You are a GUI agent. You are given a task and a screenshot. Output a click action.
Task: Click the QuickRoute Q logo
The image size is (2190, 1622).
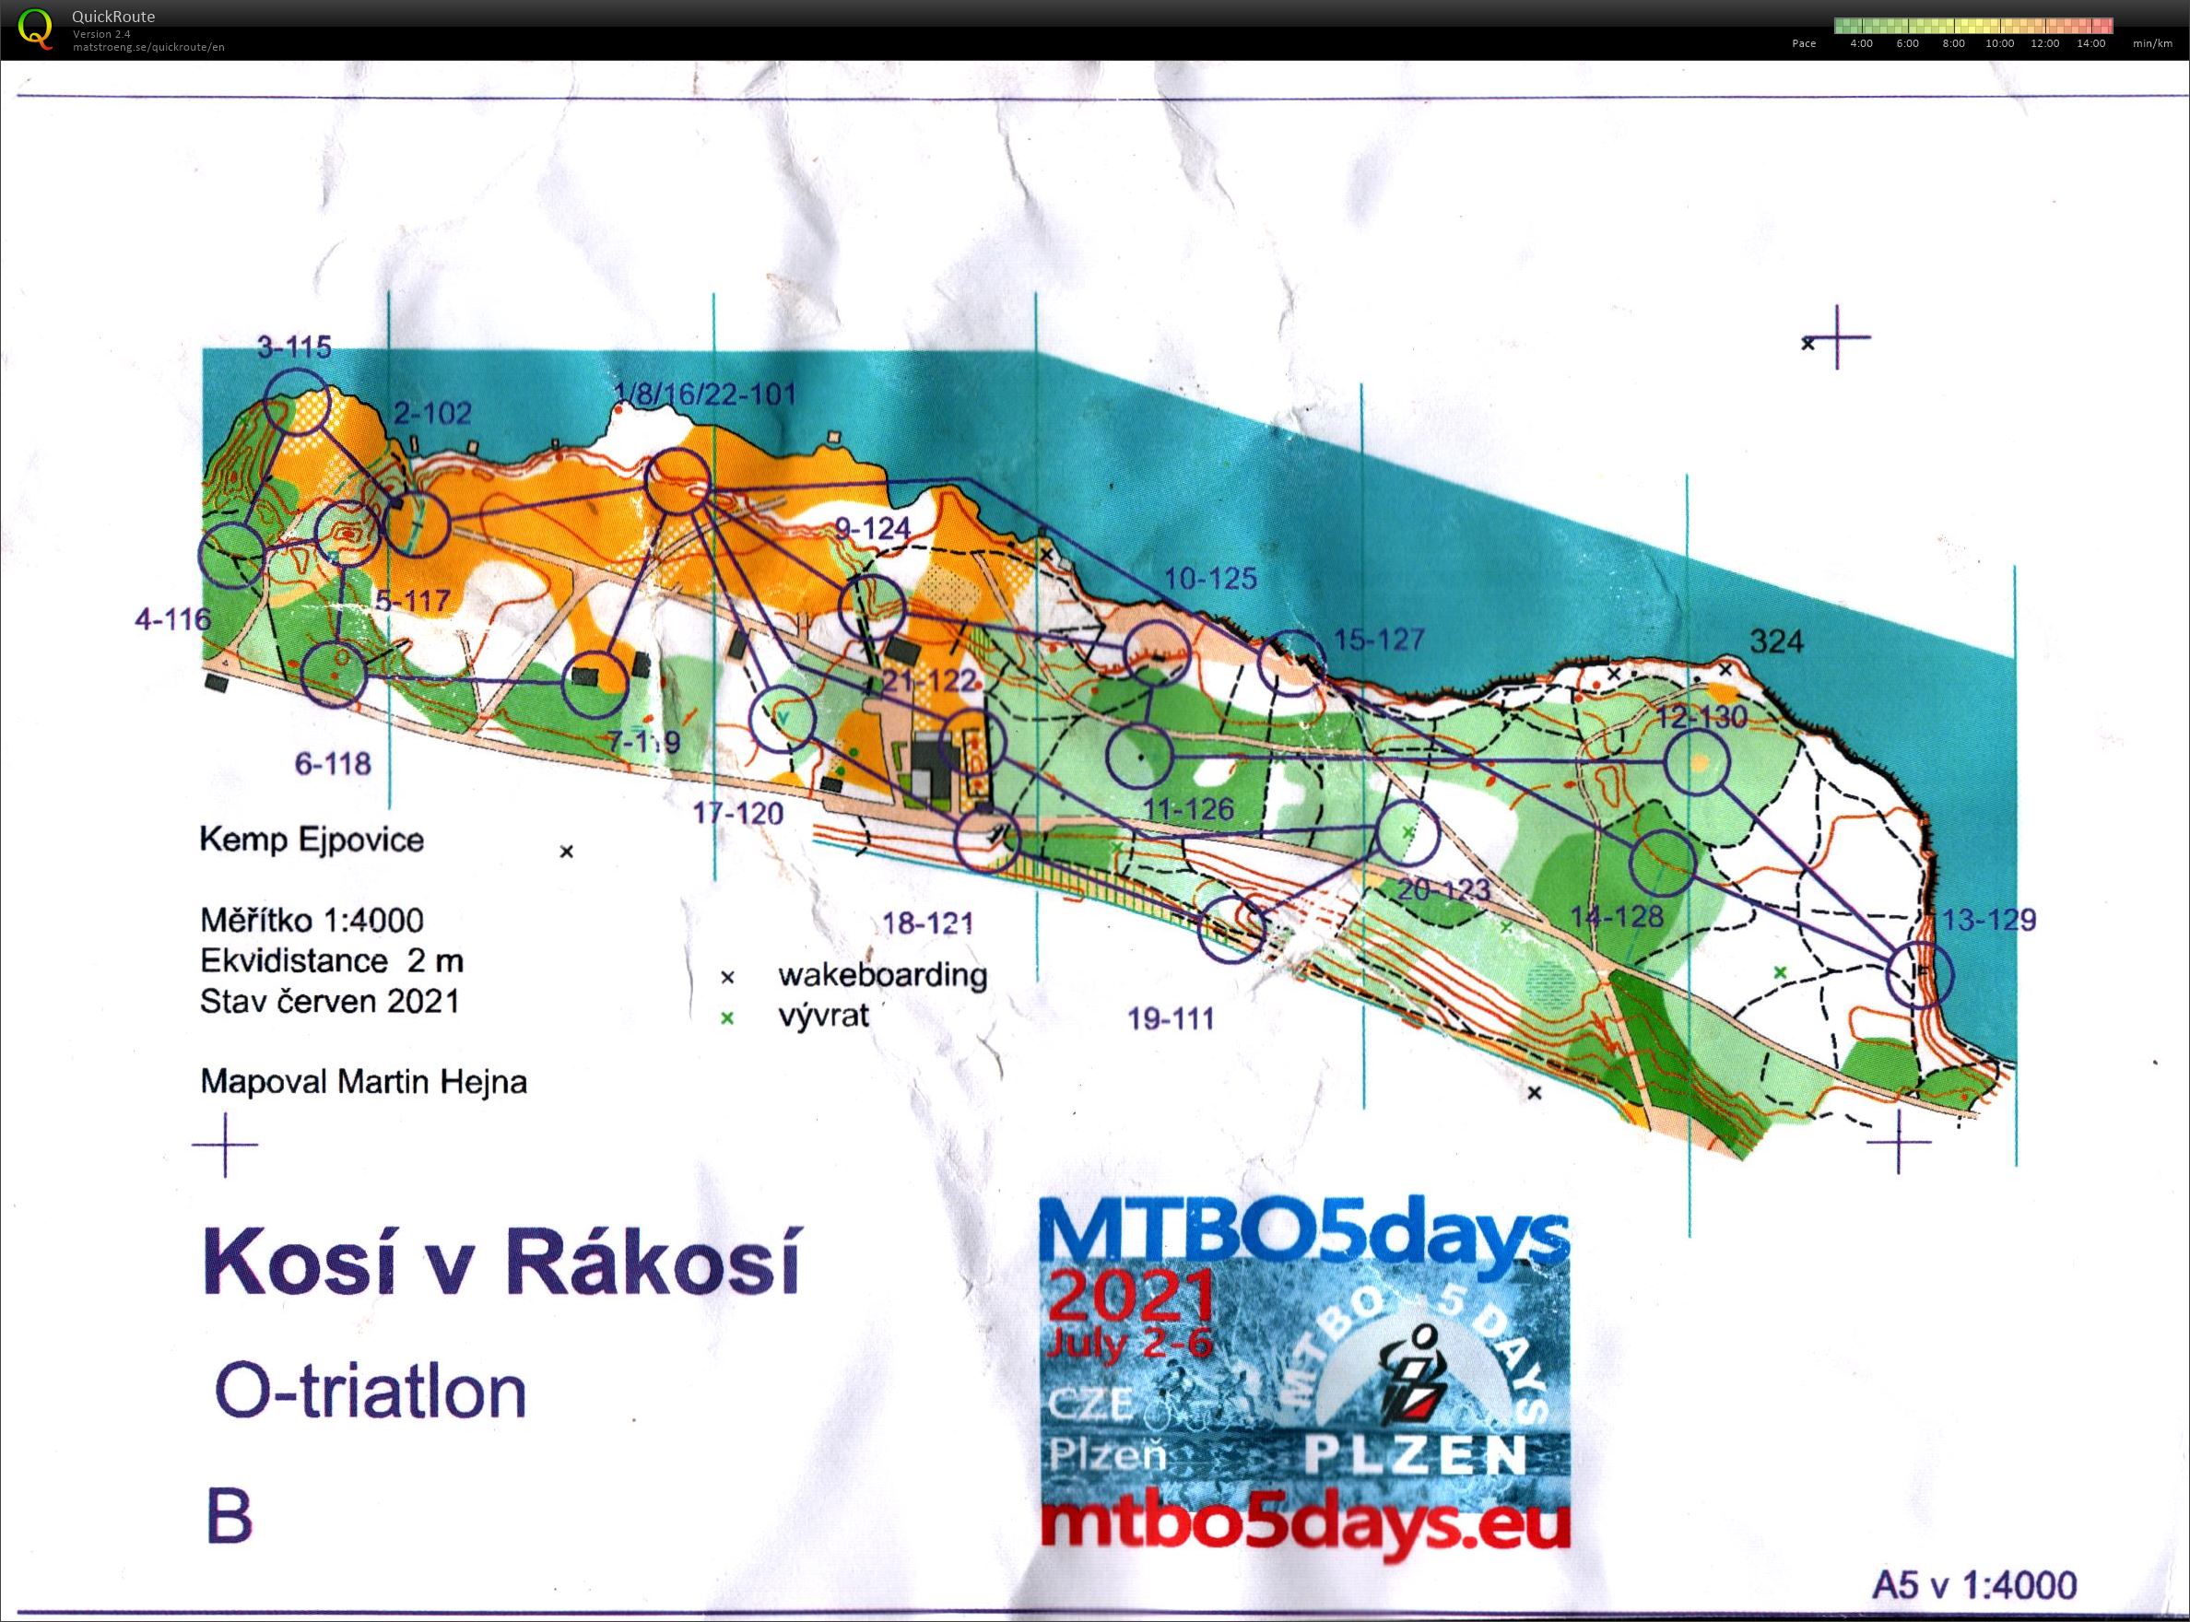pos(35,29)
